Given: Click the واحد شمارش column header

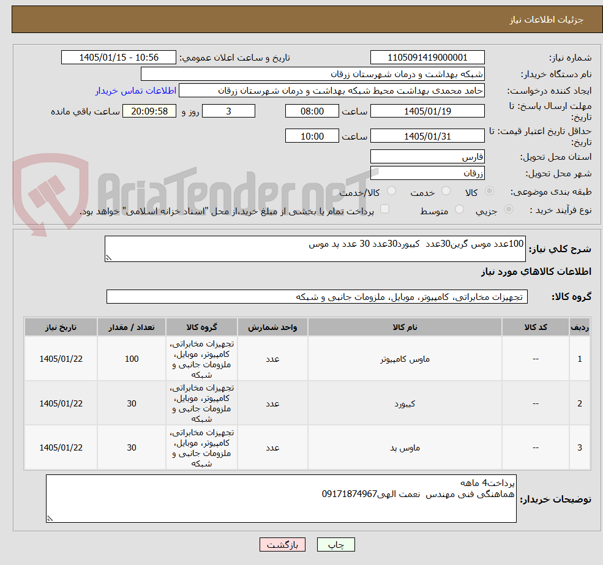Looking at the screenshot, I should pos(272,327).
